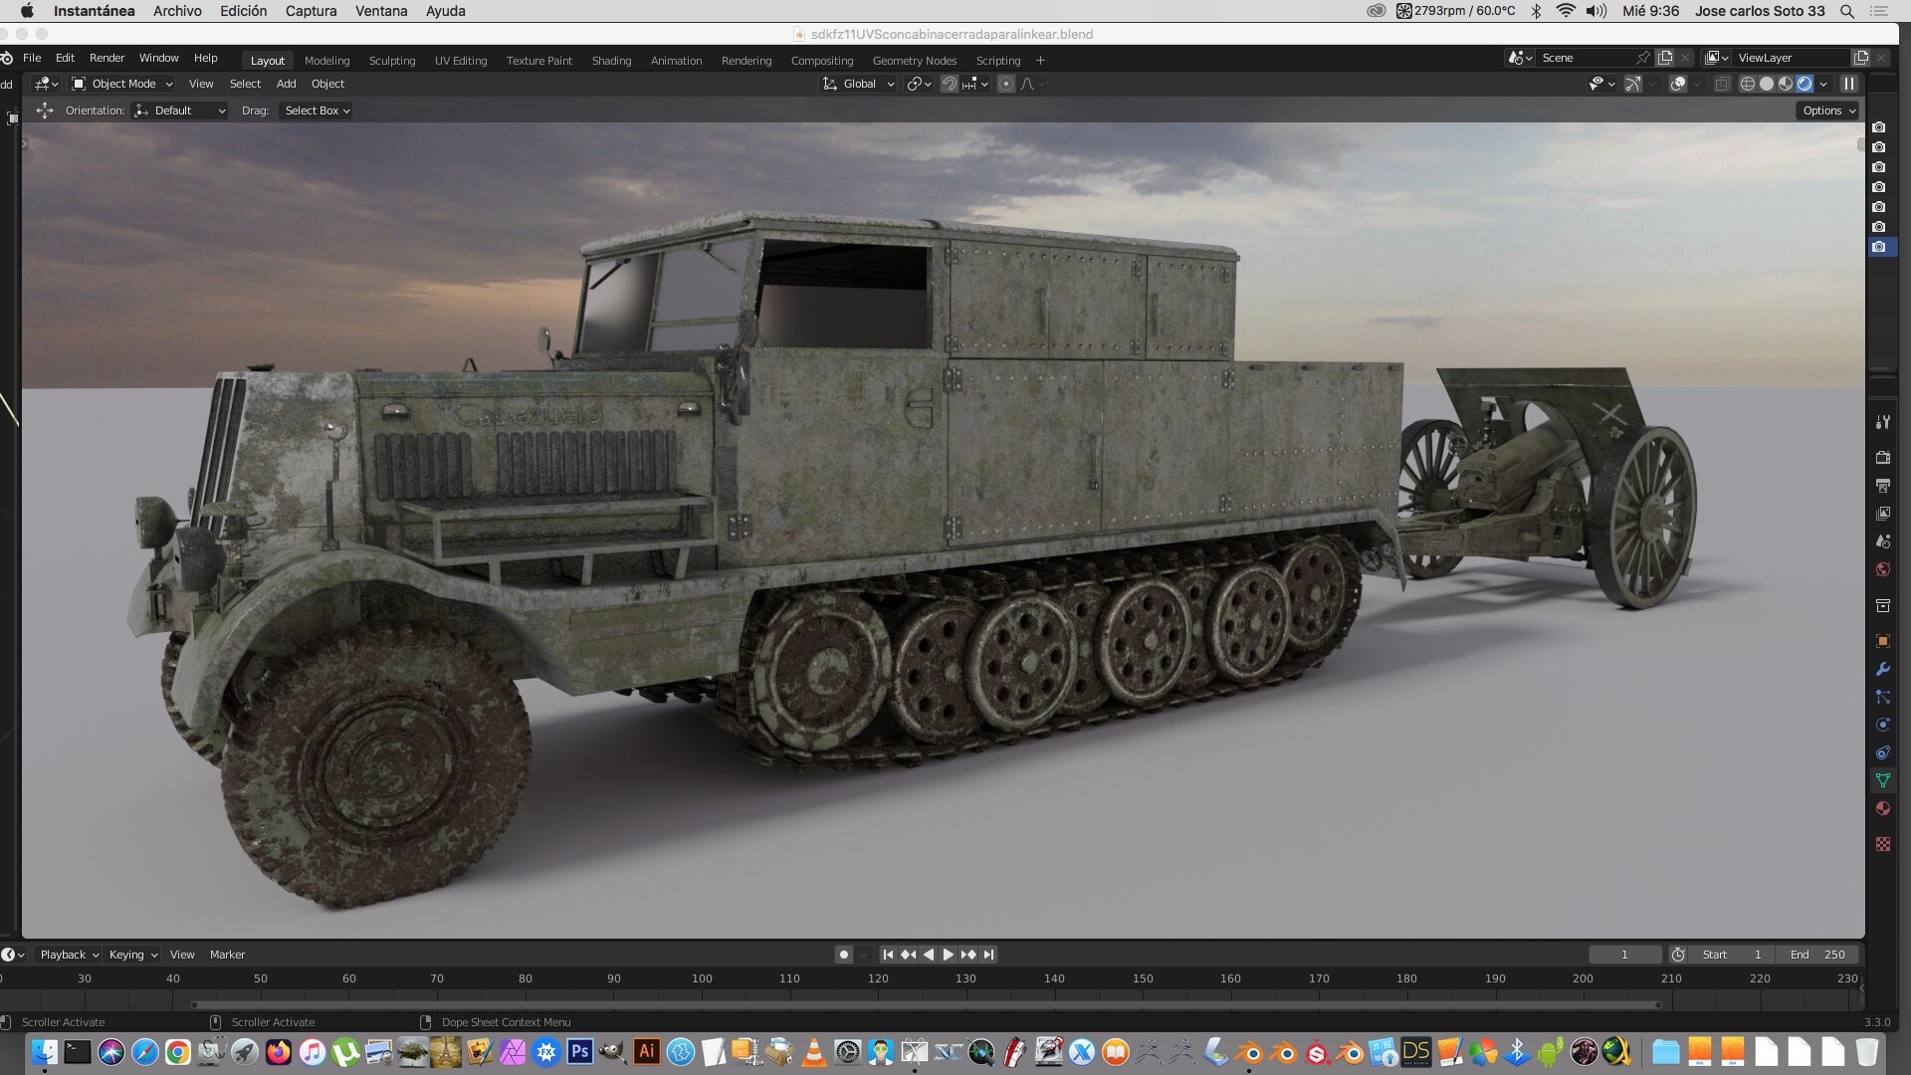Open the Geometry Nodes workspace tab
The width and height of the screenshot is (1911, 1075).
coord(914,61)
